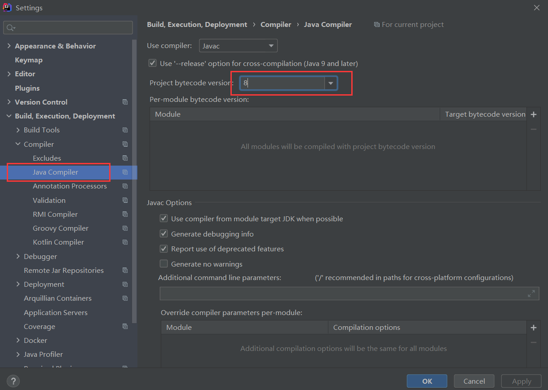Disable Generate debugging info checkbox
Screen dimensions: 548x390
click(x=164, y=234)
